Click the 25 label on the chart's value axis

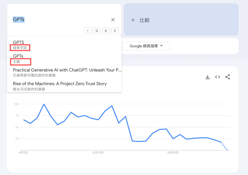(x=17, y=139)
